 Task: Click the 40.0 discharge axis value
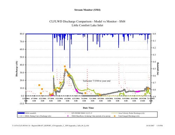pos(22,65)
